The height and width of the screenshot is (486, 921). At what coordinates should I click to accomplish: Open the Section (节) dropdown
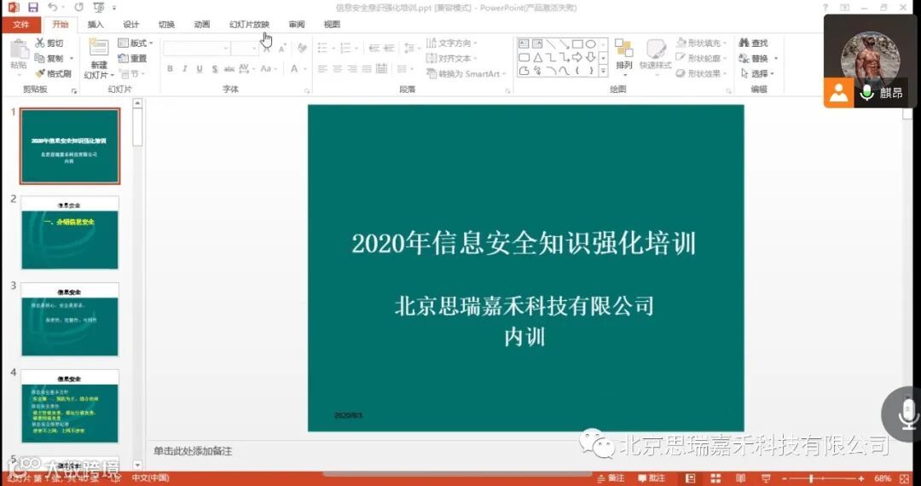(x=132, y=74)
